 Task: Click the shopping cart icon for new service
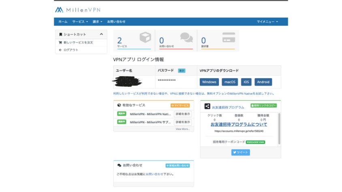coord(60,42)
